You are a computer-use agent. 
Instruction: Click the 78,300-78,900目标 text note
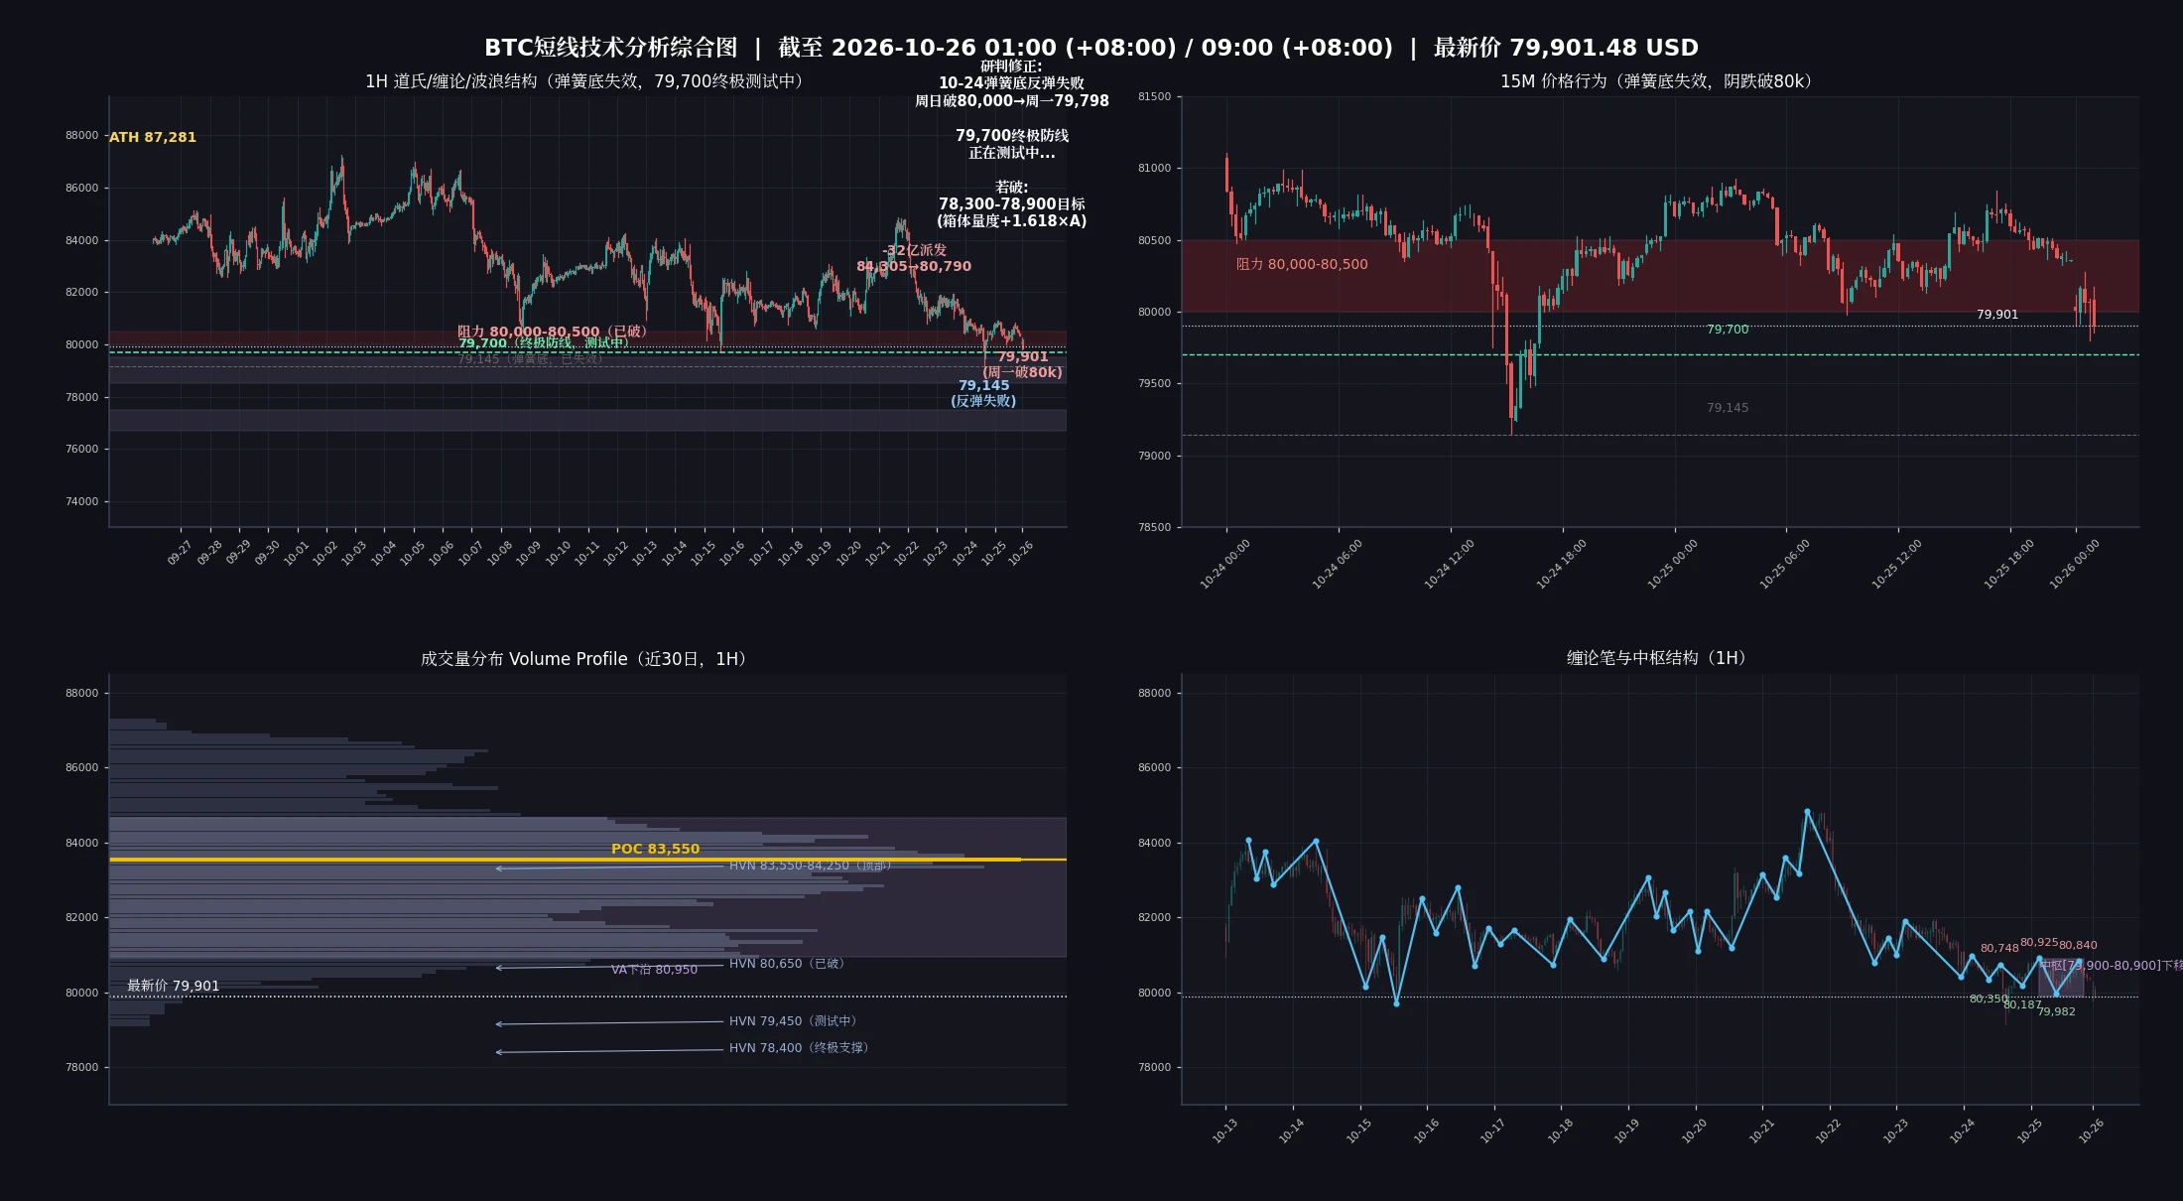click(x=1012, y=204)
